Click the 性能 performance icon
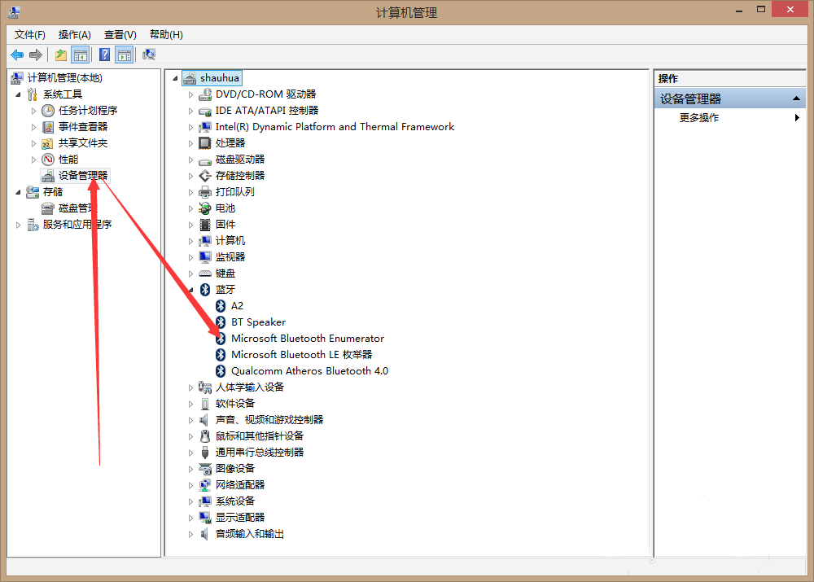The width and height of the screenshot is (814, 582). coord(48,160)
